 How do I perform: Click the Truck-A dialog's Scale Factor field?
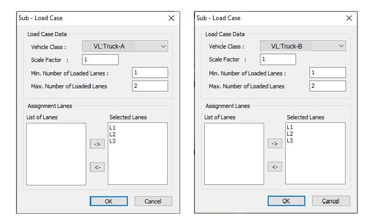[100, 59]
